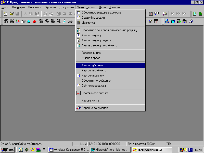
Task: Click the Print toolbar icon
Action: 45,14
